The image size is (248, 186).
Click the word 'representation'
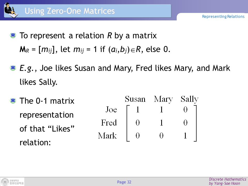click(x=47, y=115)
